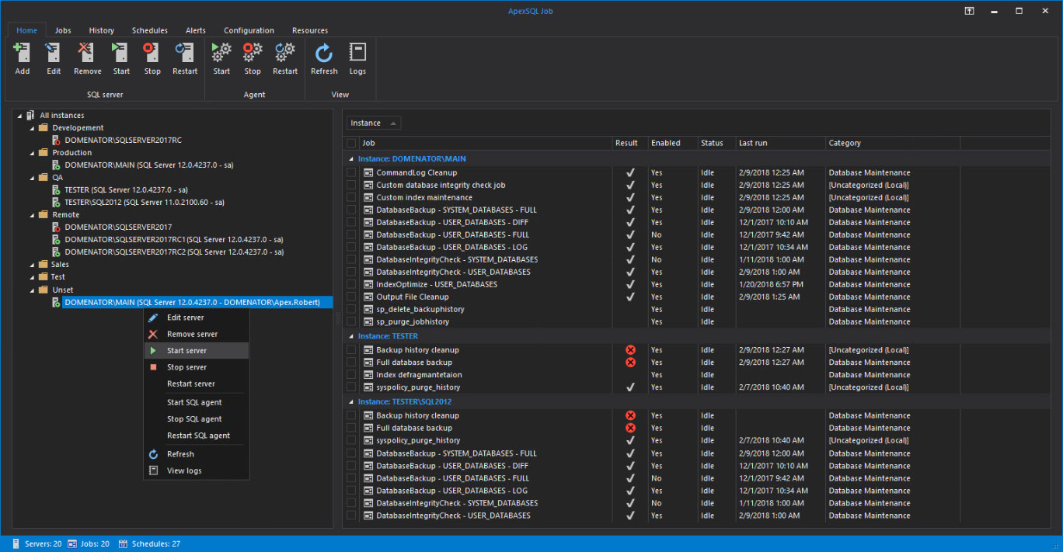
Task: Click the Refresh icon in the View group
Action: coord(324,52)
